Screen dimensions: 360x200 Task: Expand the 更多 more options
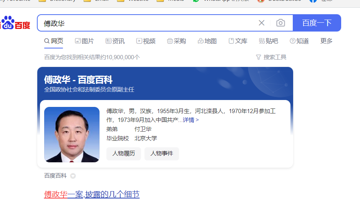click(326, 41)
